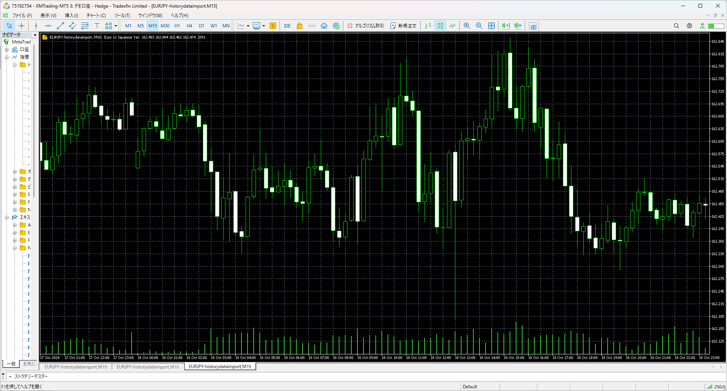Toggle chart shift from right border
This screenshot has width=727, height=391.
click(518, 26)
